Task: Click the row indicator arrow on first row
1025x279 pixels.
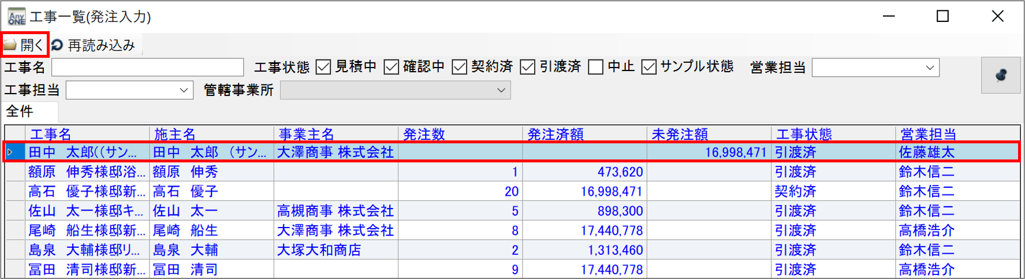Action: (10, 152)
